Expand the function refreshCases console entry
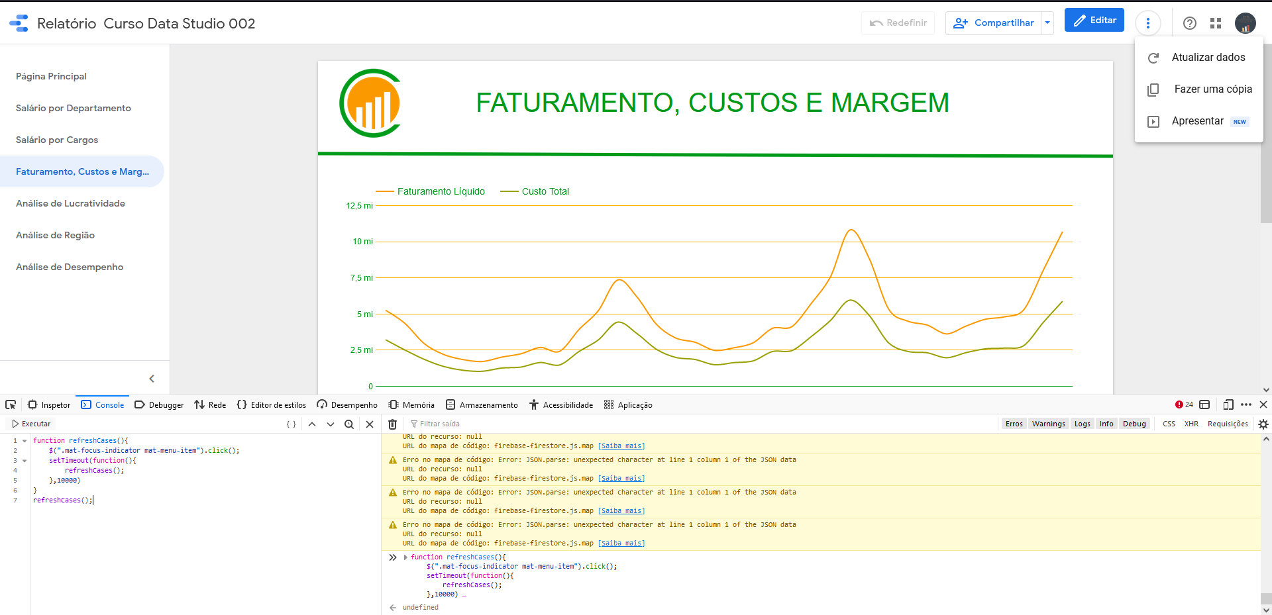This screenshot has width=1272, height=615. [x=405, y=557]
